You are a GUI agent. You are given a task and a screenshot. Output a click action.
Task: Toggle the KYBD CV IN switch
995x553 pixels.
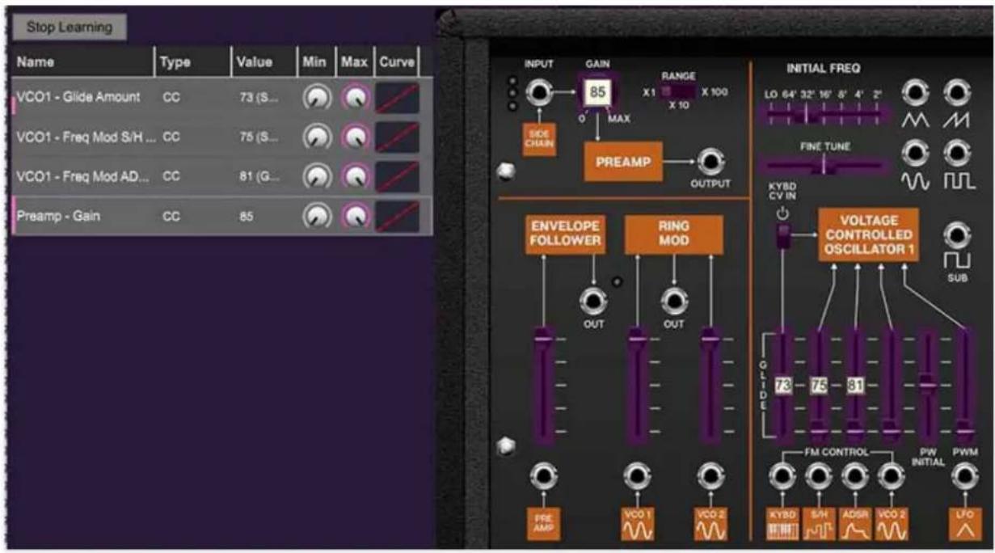pyautogui.click(x=782, y=237)
